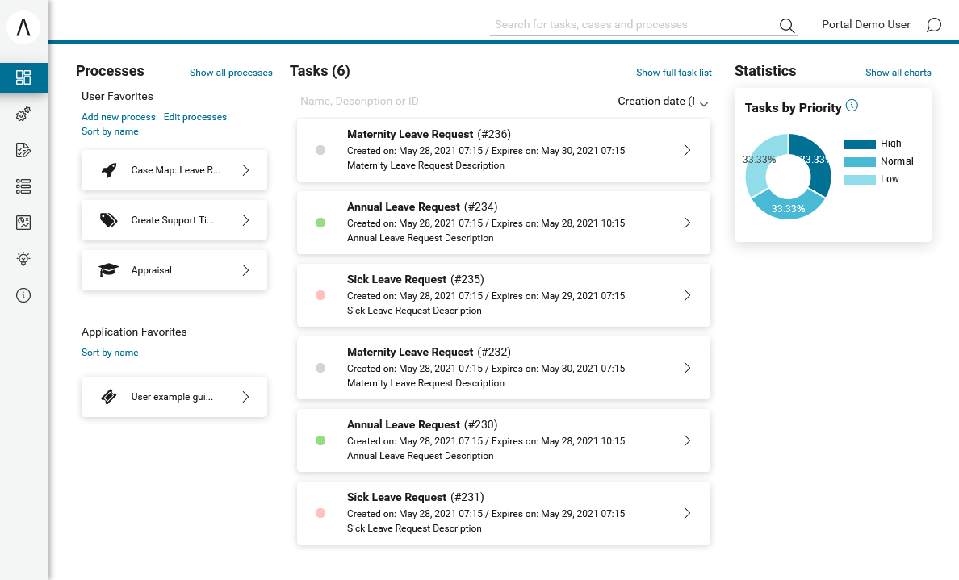
Task: Expand the Appraisal process chevron
Action: (x=246, y=270)
